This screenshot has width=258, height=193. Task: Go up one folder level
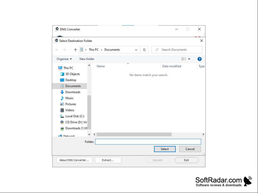pyautogui.click(x=76, y=50)
